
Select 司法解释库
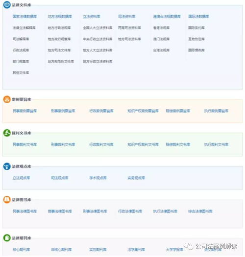(21, 39)
